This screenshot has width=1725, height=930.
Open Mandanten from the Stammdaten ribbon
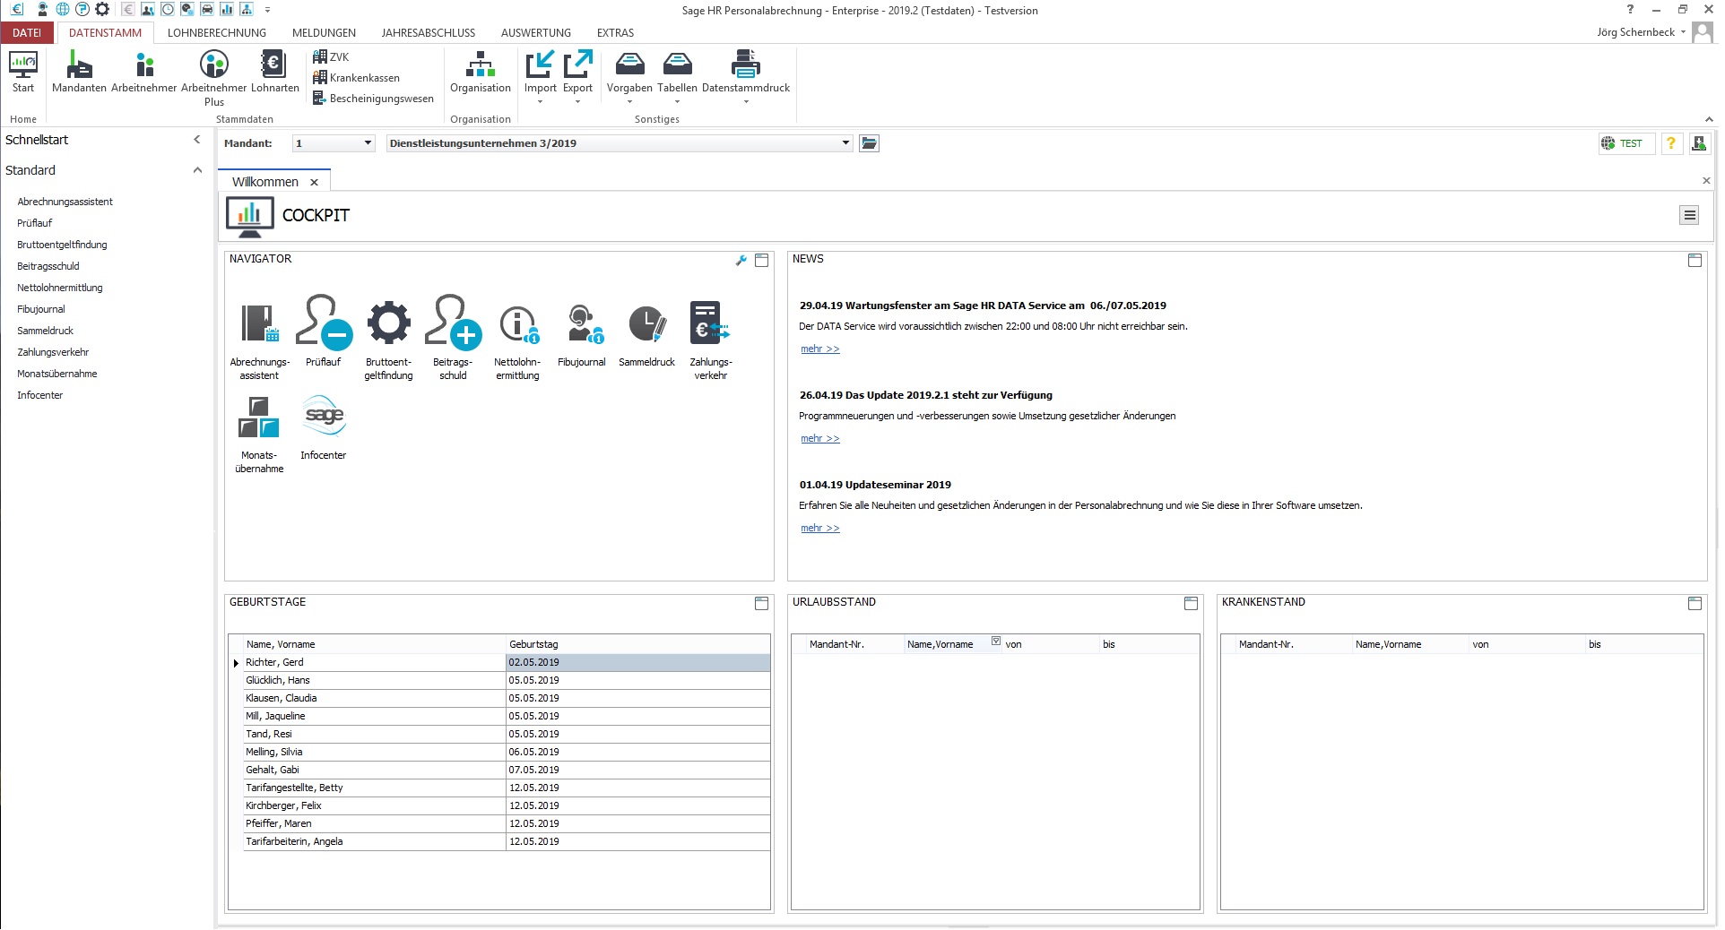(x=79, y=72)
